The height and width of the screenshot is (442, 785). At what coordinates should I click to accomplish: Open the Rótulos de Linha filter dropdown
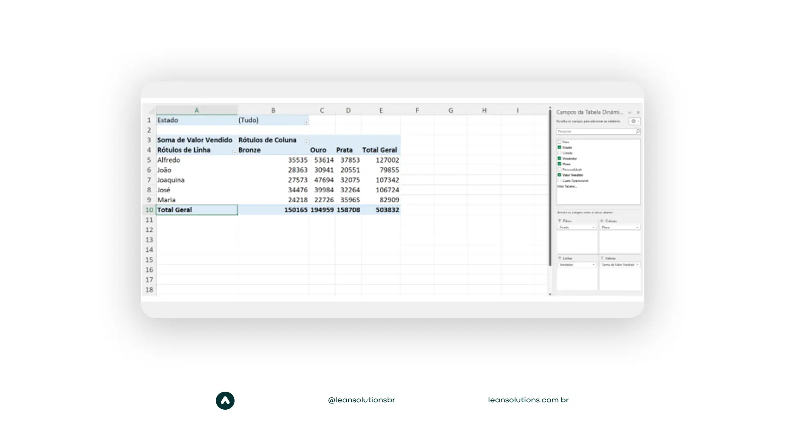click(x=234, y=152)
